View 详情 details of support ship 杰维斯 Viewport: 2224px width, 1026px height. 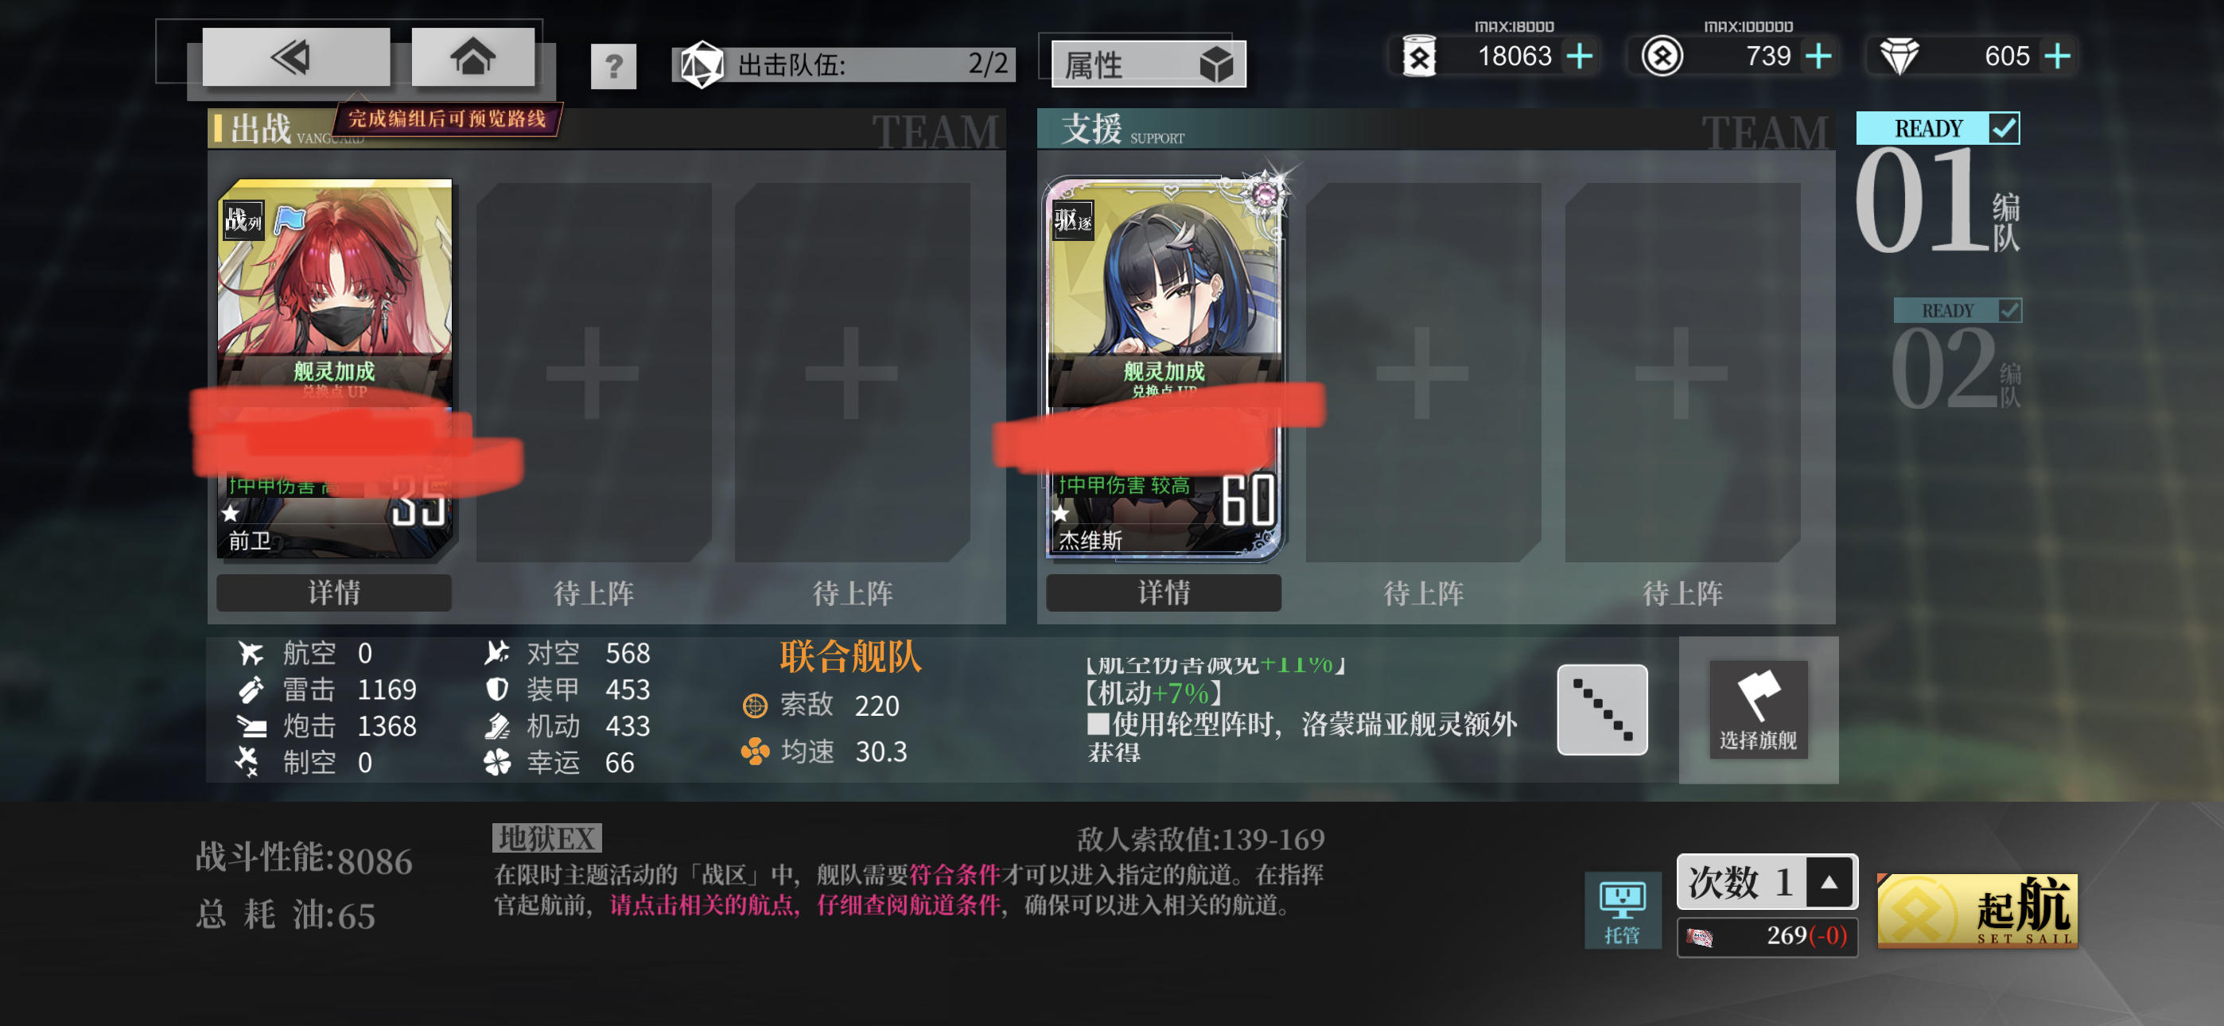1163,593
